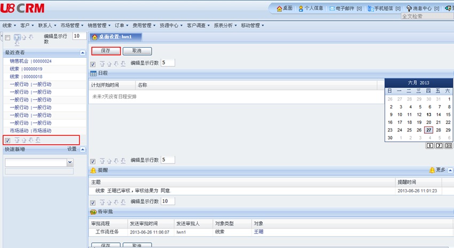
Task: Click move-to-bottom arrow above 待审批 panel
Action: 123,203
